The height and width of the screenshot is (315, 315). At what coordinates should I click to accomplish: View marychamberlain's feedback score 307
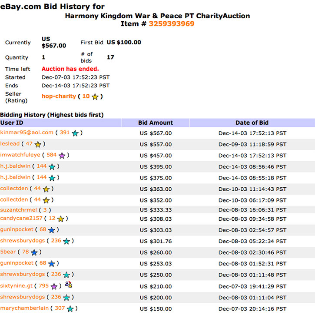click(x=60, y=308)
